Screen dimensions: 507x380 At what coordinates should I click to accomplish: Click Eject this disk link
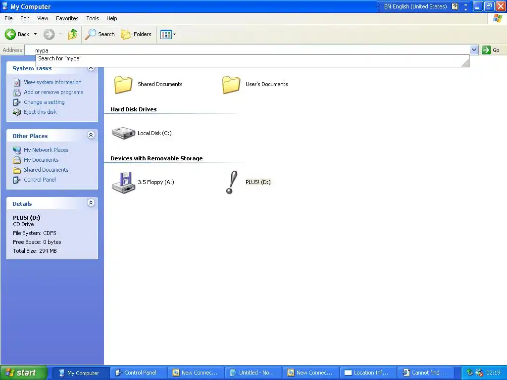click(40, 112)
